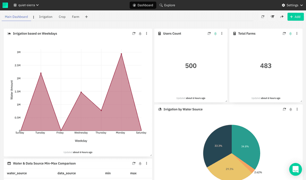The height and width of the screenshot is (180, 306).
Task: Open Users Count options menu
Action: 222,34
